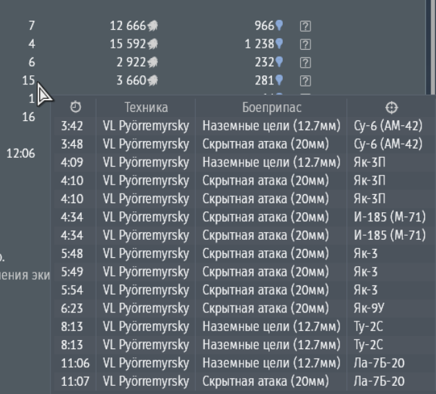The width and height of the screenshot is (436, 394).
Task: Click target Су-6 (АМ-42) in the 3:42 row
Action: click(x=388, y=126)
